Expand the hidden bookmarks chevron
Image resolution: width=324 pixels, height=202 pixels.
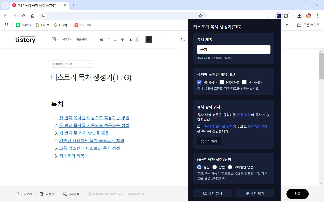click(287, 25)
